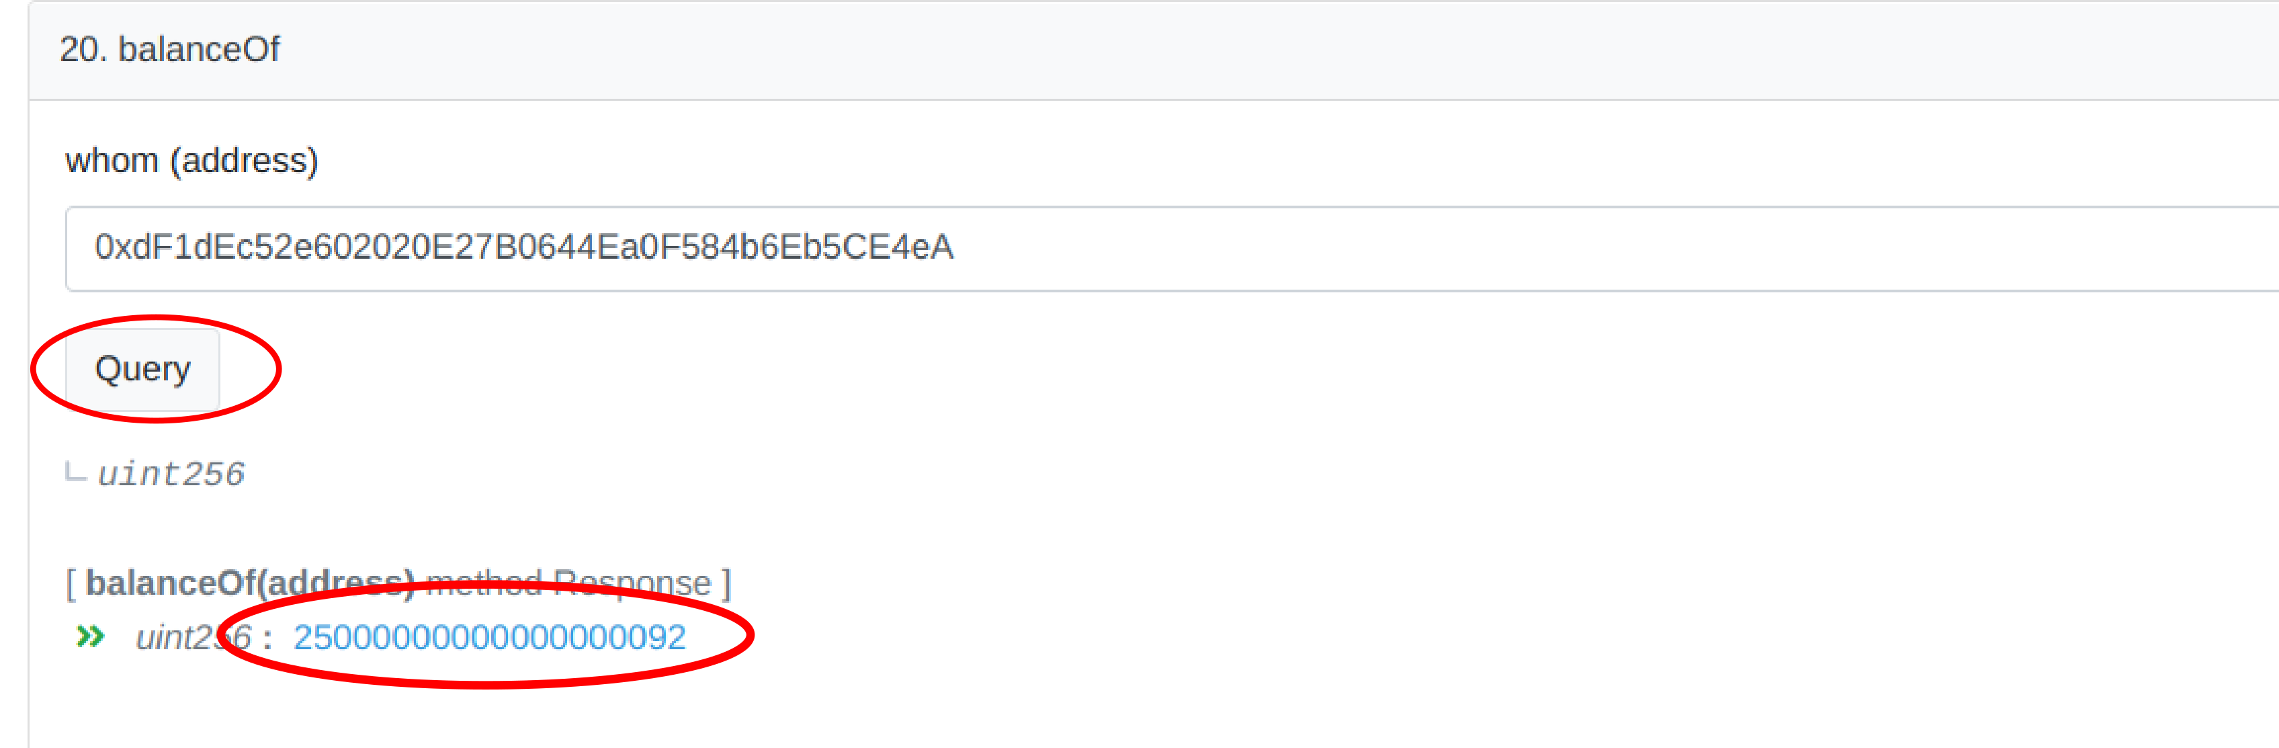The width and height of the screenshot is (2279, 748).
Task: Click the Query button
Action: coord(142,369)
